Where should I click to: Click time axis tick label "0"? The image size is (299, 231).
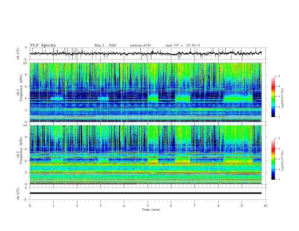point(30,206)
